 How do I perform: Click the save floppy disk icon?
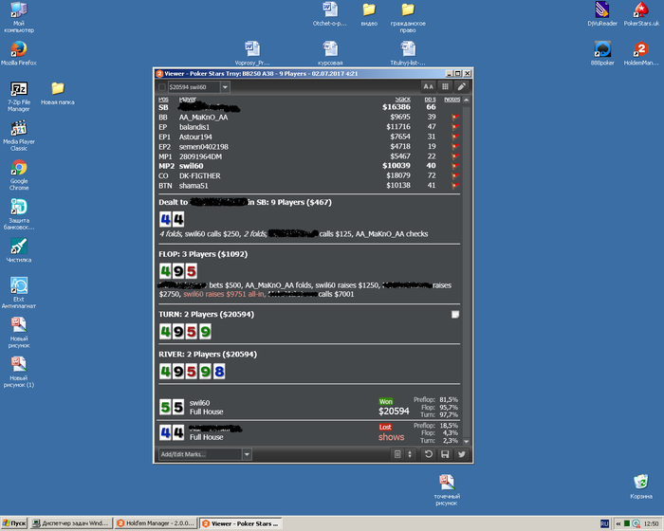[x=445, y=454]
